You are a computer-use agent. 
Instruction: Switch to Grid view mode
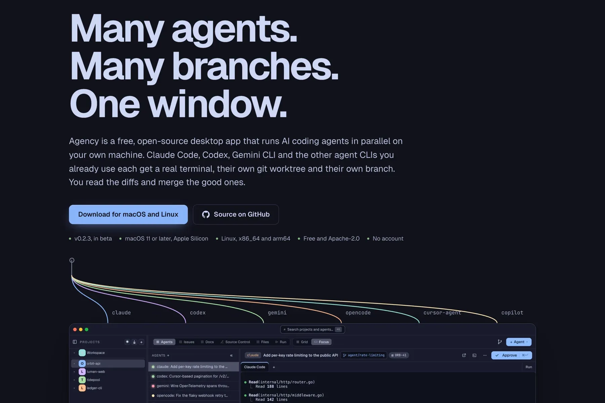[x=302, y=342]
